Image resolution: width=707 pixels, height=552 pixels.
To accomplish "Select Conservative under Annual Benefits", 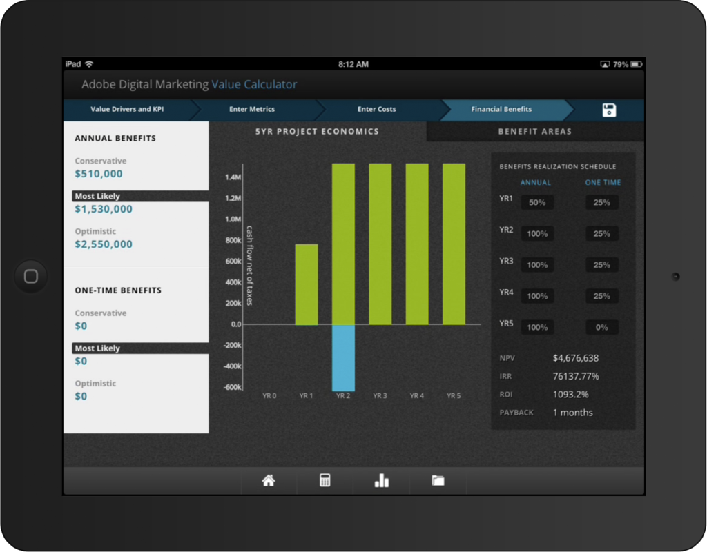I will pyautogui.click(x=101, y=161).
